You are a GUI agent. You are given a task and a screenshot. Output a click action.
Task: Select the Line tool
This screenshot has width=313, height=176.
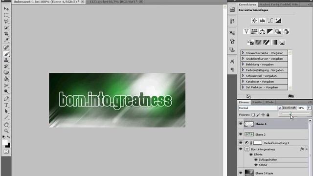[6, 117]
